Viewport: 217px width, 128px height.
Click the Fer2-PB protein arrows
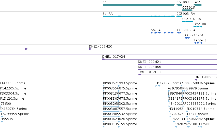point(198,43)
